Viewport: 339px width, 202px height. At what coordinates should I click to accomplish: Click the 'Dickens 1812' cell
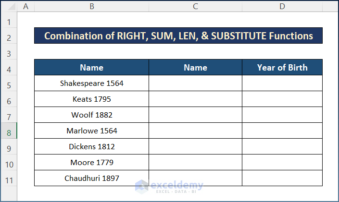click(91, 146)
